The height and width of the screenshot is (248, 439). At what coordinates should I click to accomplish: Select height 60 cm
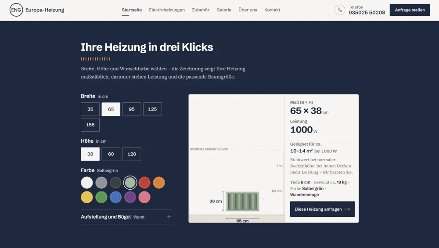pos(111,154)
